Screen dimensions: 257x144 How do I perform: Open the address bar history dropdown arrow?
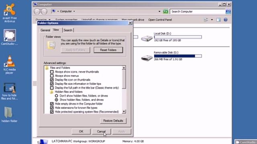159,12
